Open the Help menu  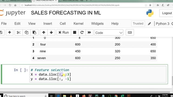pyautogui.click(x=115, y=23)
